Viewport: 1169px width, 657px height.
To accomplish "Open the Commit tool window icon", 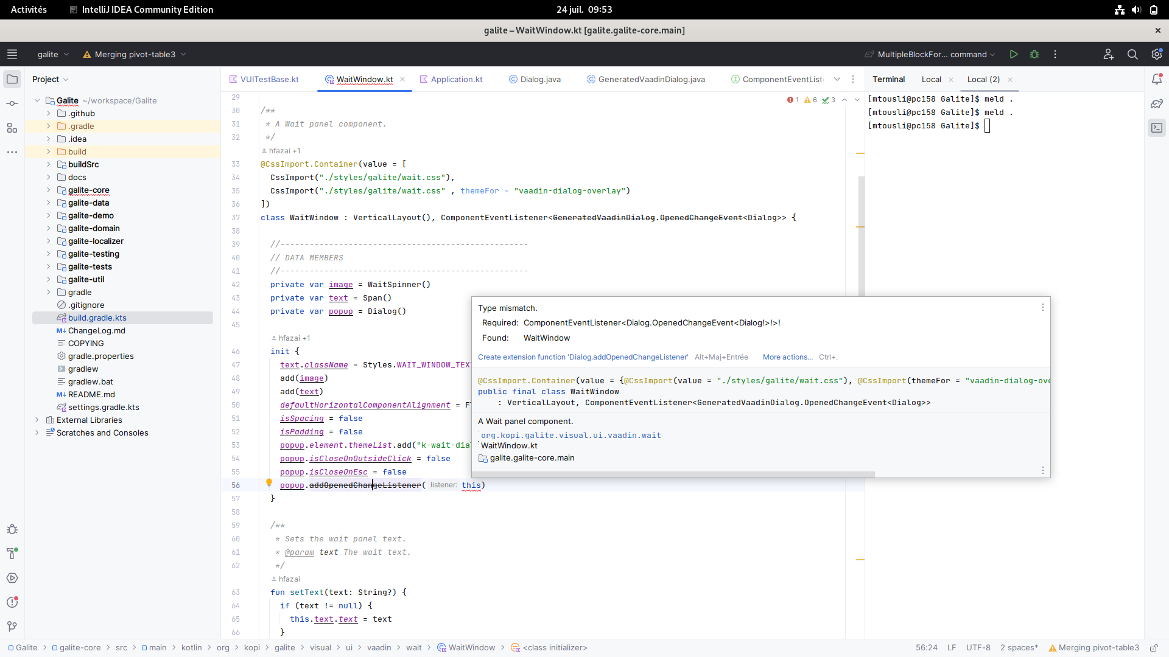I will 12,103.
